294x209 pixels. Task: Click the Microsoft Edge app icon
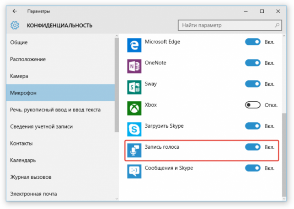[134, 45]
